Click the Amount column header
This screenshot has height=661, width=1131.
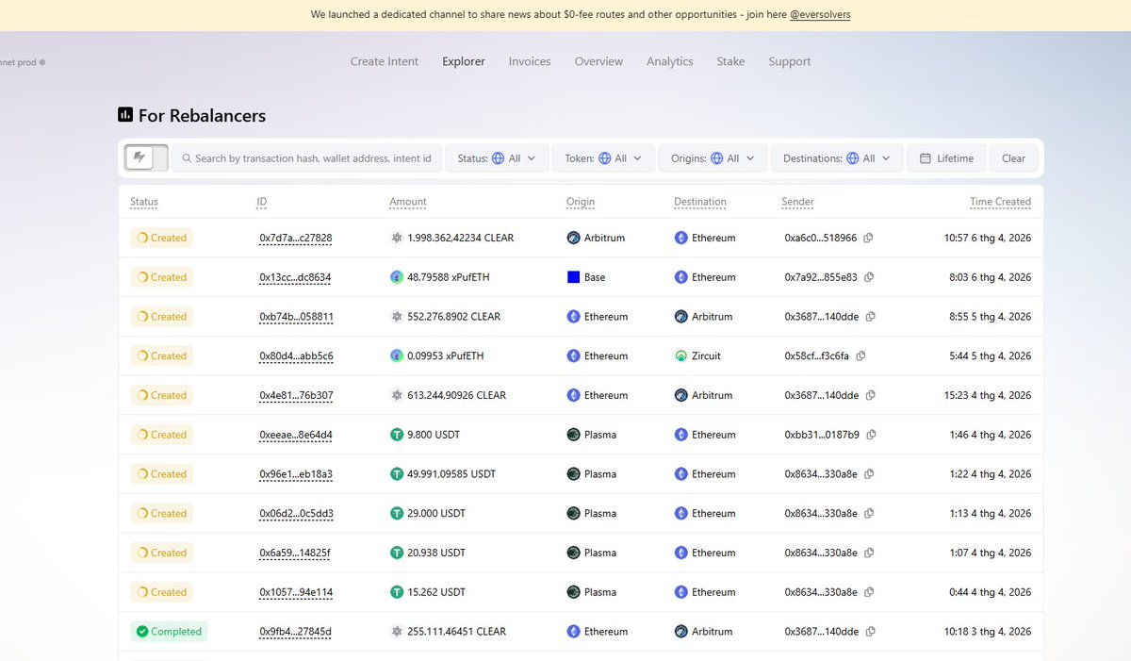(408, 202)
